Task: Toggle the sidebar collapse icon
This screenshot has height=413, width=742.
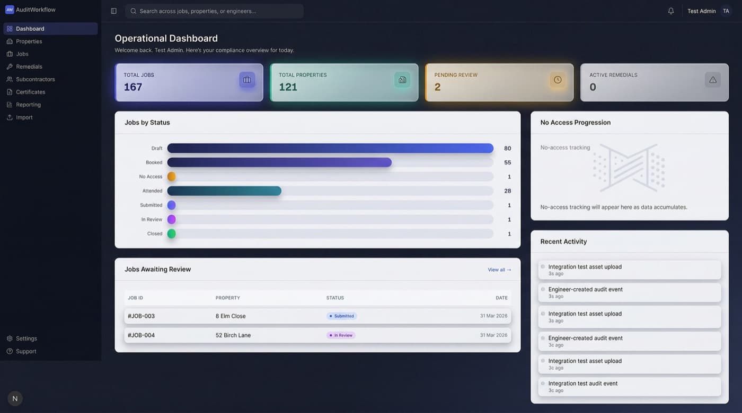Action: (113, 11)
